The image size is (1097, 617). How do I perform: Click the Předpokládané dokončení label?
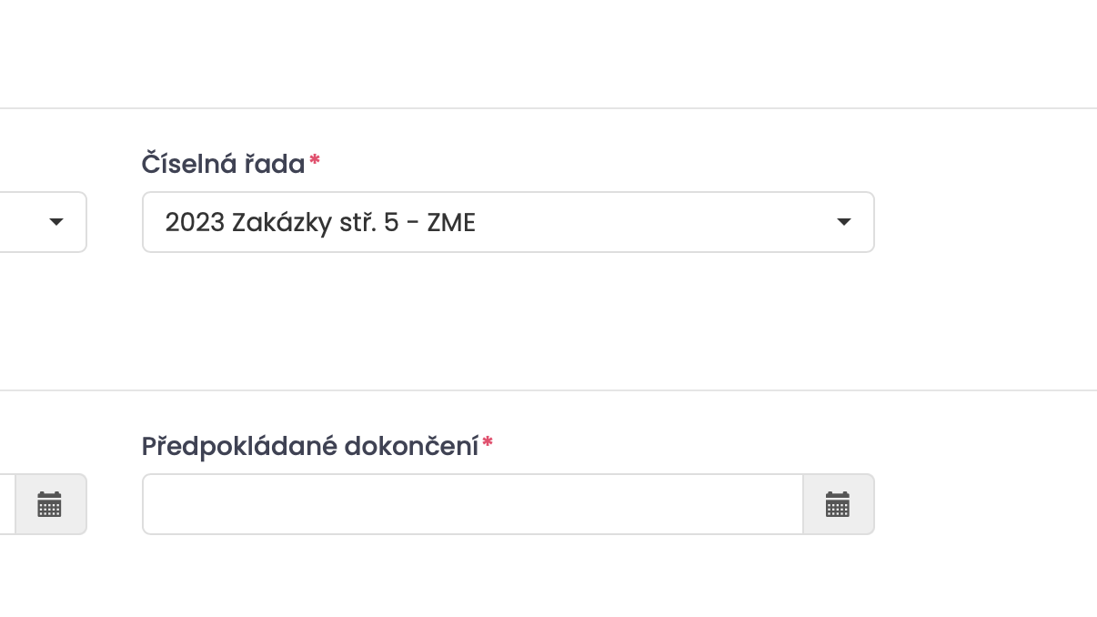[310, 447]
